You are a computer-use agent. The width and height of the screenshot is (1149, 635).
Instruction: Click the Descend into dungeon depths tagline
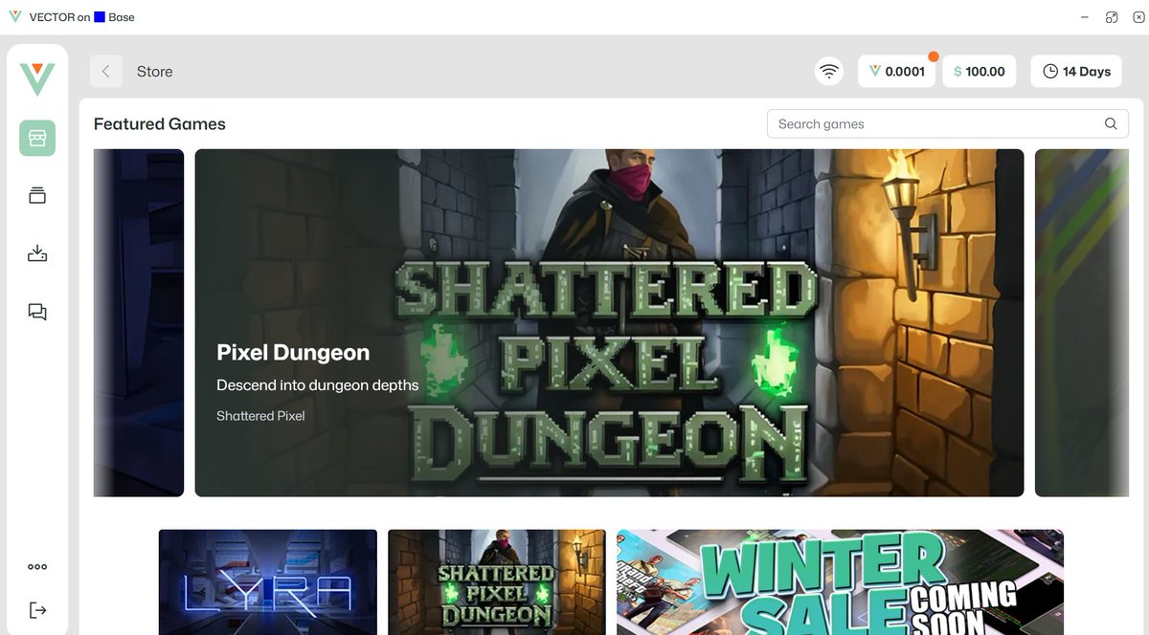[x=318, y=385]
